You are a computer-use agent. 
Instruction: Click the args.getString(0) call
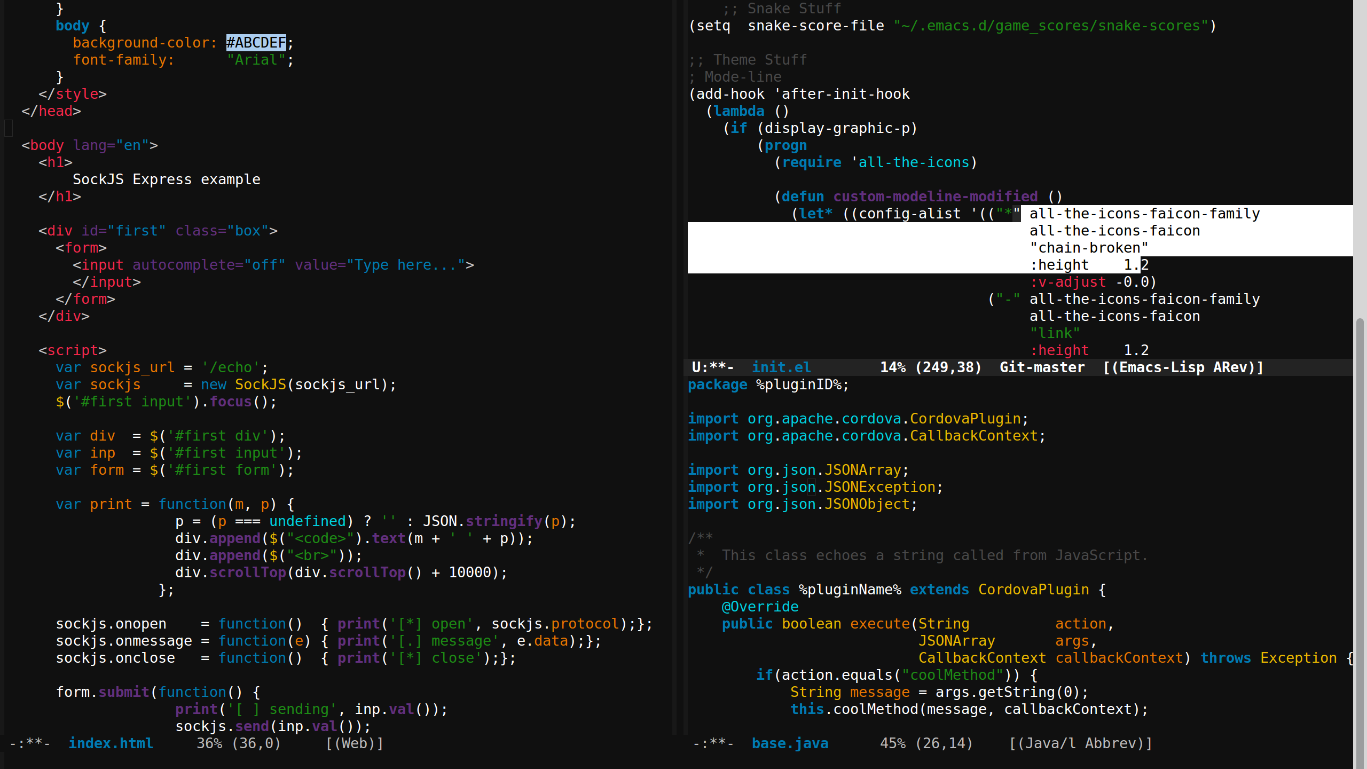tap(1008, 692)
